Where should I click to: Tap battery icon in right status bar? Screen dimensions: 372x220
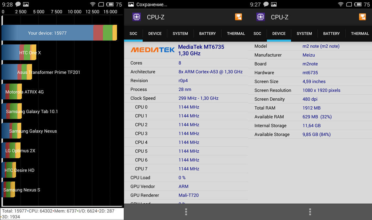pos(358,4)
